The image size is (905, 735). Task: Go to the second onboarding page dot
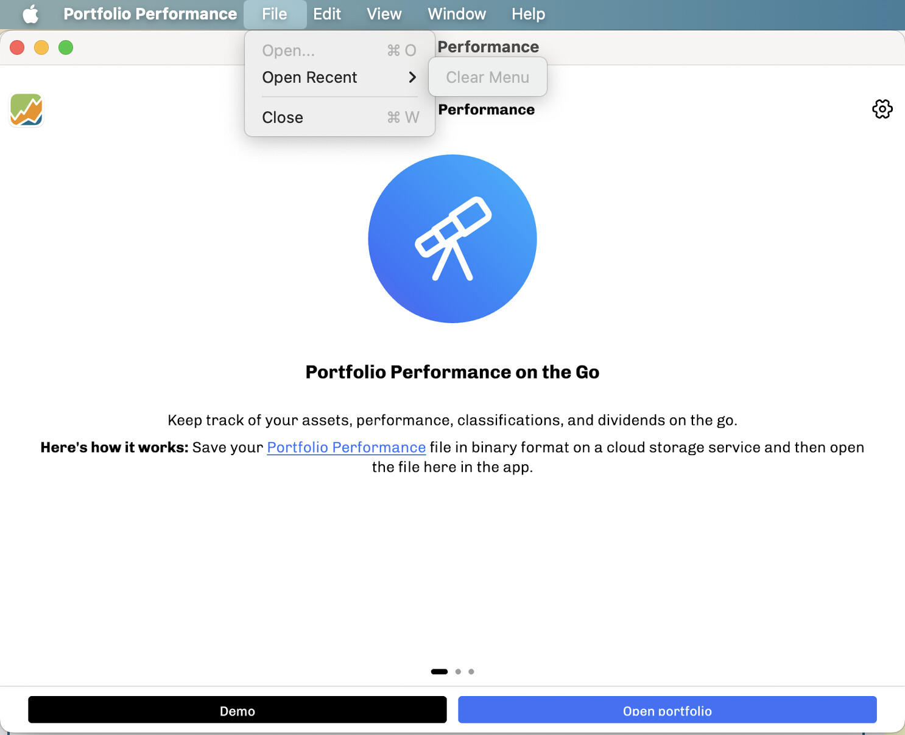458,672
